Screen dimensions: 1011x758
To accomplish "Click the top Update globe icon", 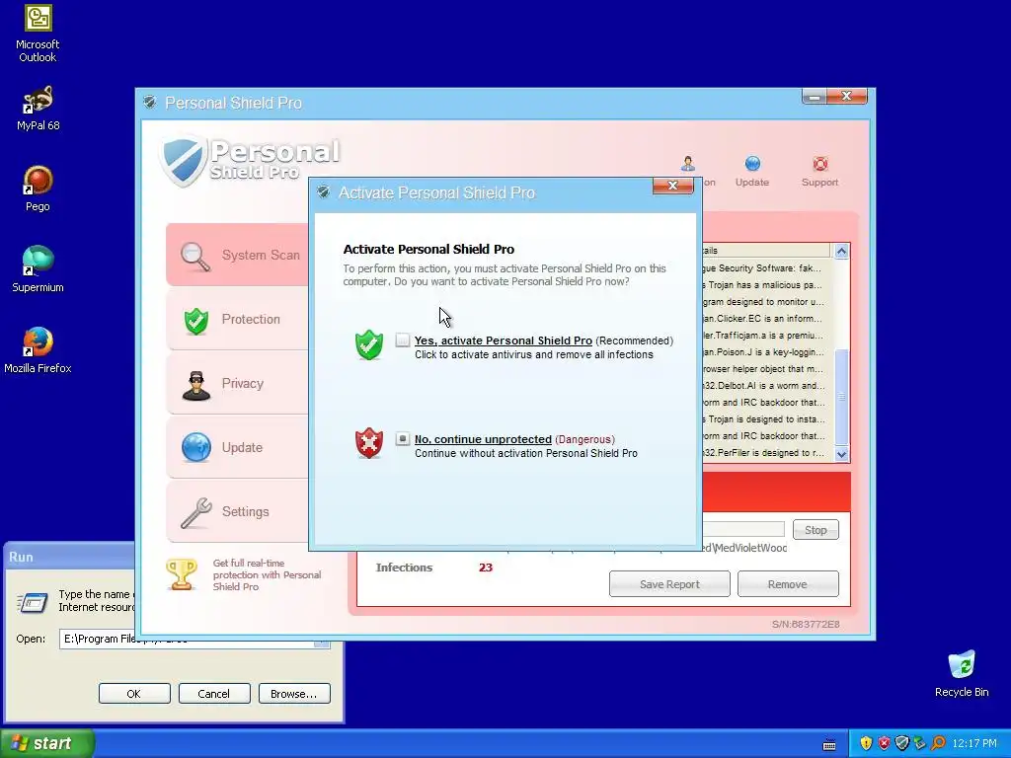I will pos(752,164).
